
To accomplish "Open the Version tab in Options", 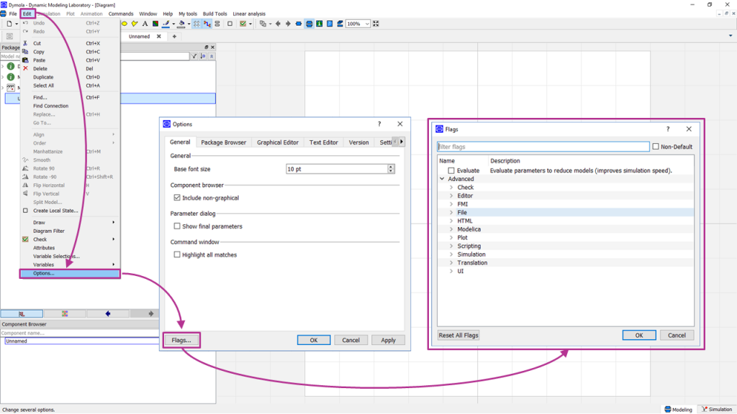I will tap(358, 142).
